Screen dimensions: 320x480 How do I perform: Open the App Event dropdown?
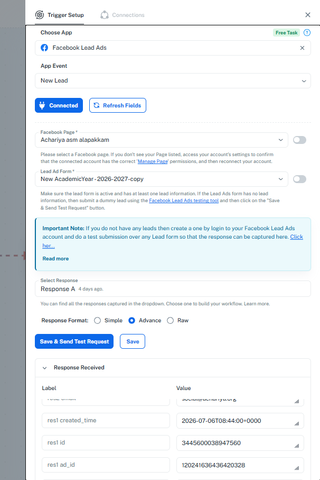[173, 81]
